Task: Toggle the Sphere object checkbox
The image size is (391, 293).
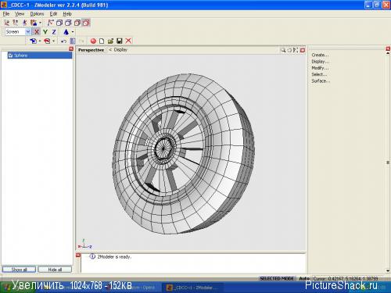Action: 10,55
